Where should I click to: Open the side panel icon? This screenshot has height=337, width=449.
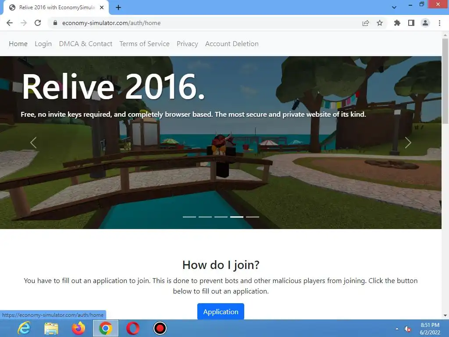411,23
